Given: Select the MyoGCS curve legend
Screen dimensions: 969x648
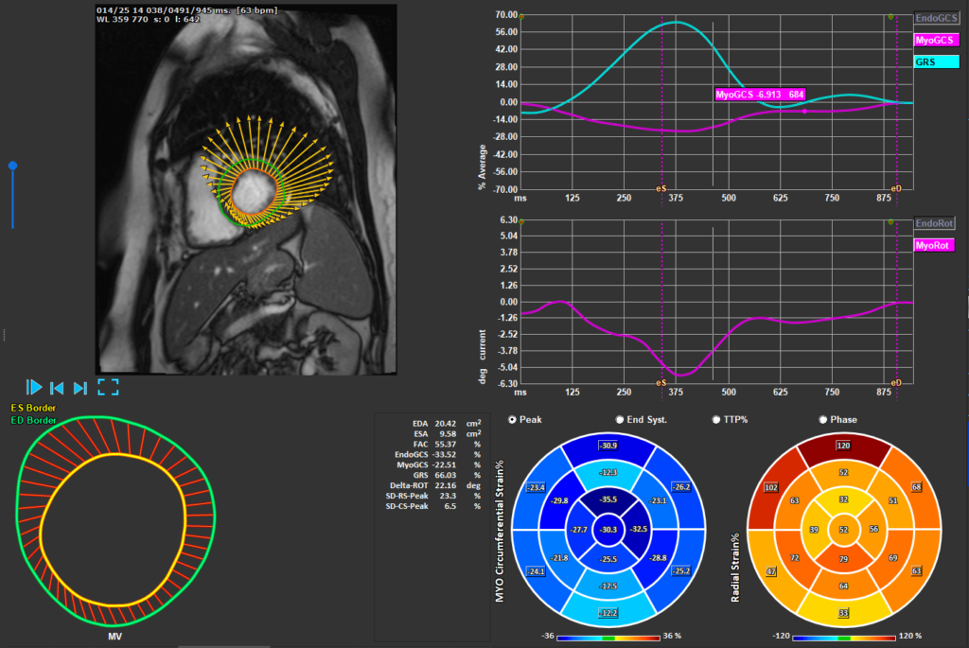Looking at the screenshot, I should point(935,39).
